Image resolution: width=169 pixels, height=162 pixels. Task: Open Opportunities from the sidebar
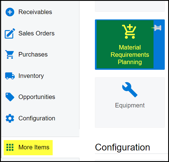click(x=37, y=97)
